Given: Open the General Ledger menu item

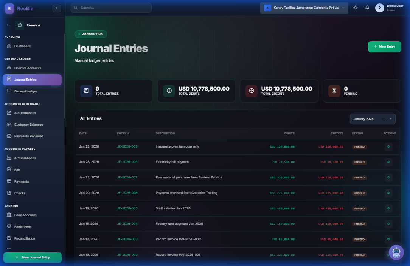Looking at the screenshot, I should [26, 91].
